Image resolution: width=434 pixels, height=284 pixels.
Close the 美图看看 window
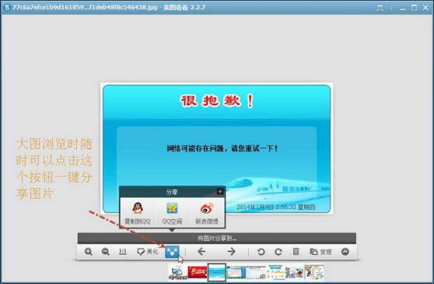pos(426,8)
